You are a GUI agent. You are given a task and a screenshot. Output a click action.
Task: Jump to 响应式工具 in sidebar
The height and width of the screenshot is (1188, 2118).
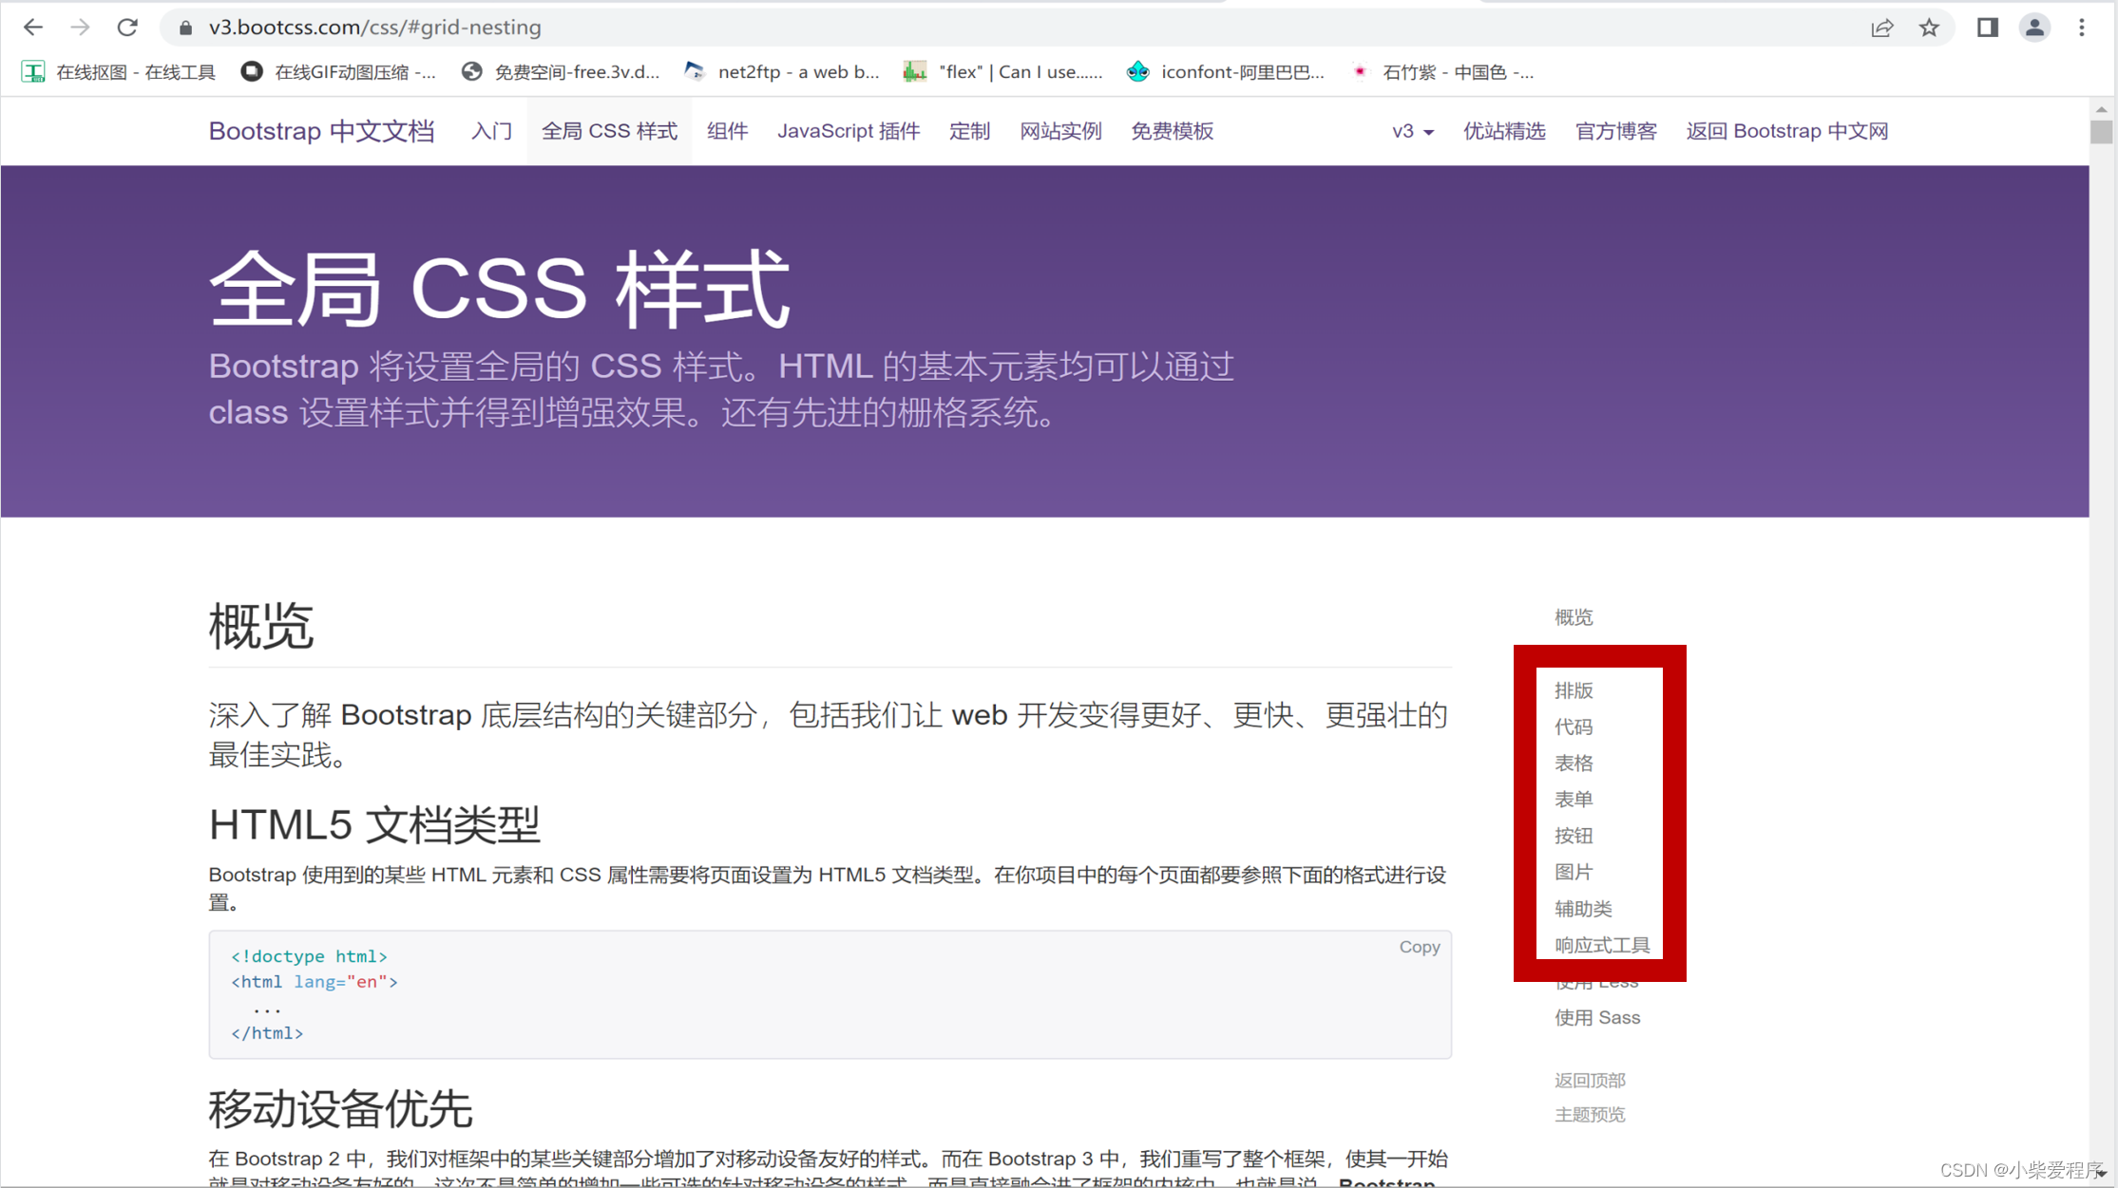pyautogui.click(x=1602, y=945)
